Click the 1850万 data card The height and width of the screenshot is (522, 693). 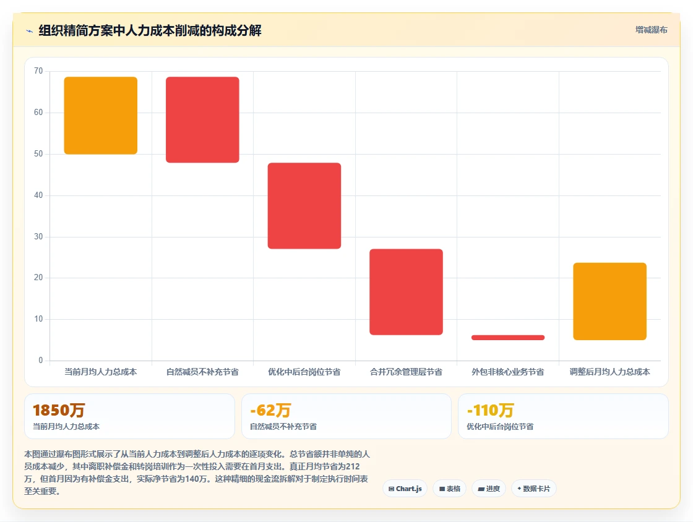[129, 416]
